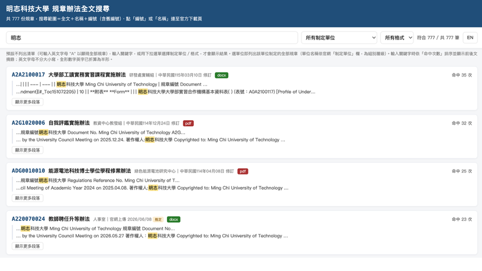
Task: Open regulation number A220070024 link
Action: tap(28, 219)
